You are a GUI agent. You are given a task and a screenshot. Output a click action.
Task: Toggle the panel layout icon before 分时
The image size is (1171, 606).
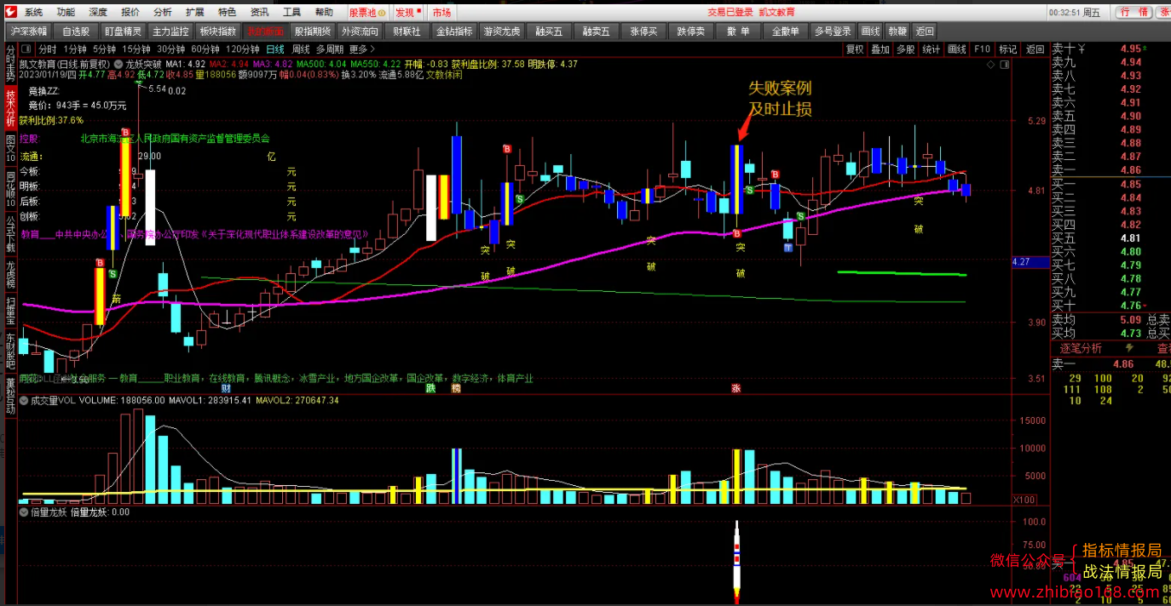27,49
